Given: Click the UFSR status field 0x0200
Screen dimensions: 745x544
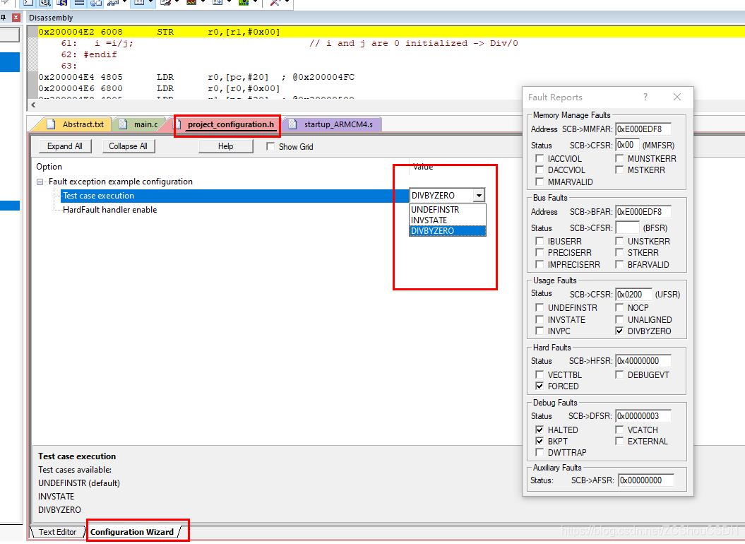Looking at the screenshot, I should tap(634, 295).
